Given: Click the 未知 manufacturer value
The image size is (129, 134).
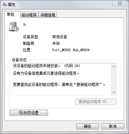Looking at the screenshot, I should click(x=56, y=43).
